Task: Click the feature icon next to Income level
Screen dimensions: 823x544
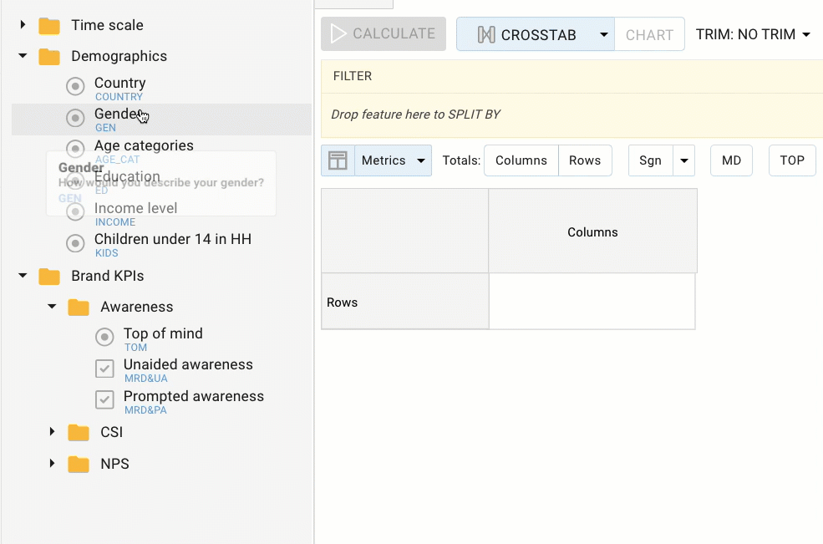Action: point(75,212)
